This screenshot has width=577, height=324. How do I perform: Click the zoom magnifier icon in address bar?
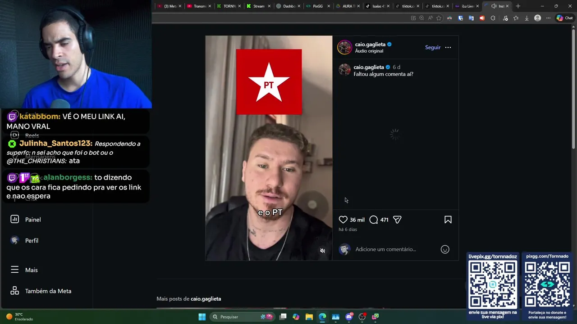(422, 18)
